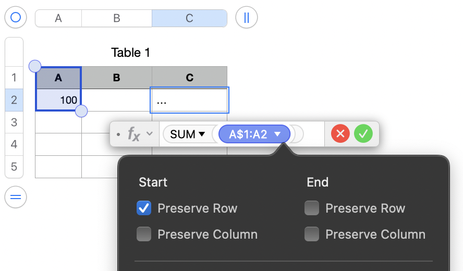This screenshot has width=463, height=271.
Task: Click the red X to cancel formula
Action: pyautogui.click(x=340, y=134)
